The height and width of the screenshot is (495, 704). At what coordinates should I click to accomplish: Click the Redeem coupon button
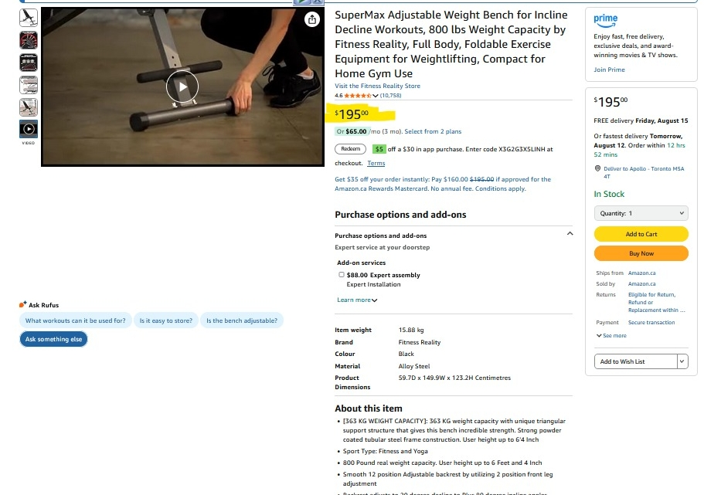[x=350, y=149]
